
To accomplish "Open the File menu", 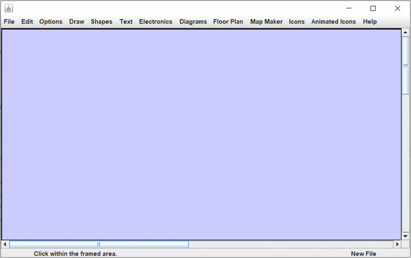I will tap(9, 22).
